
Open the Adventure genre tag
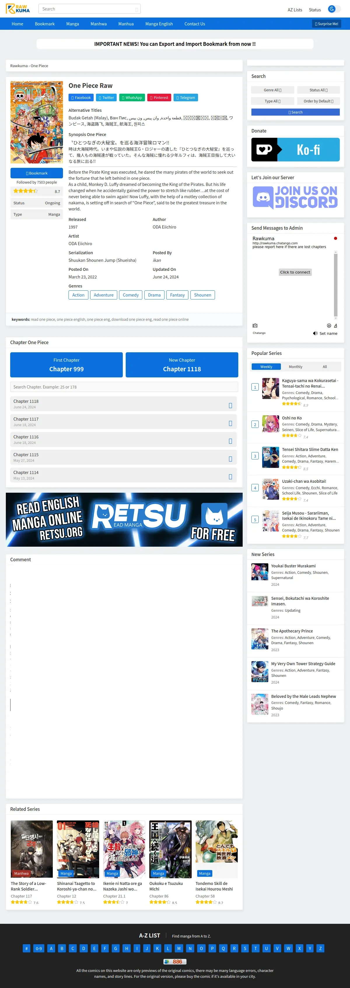tap(104, 295)
